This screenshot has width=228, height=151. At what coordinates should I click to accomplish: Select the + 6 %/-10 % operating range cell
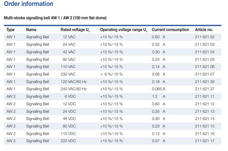(111, 74)
